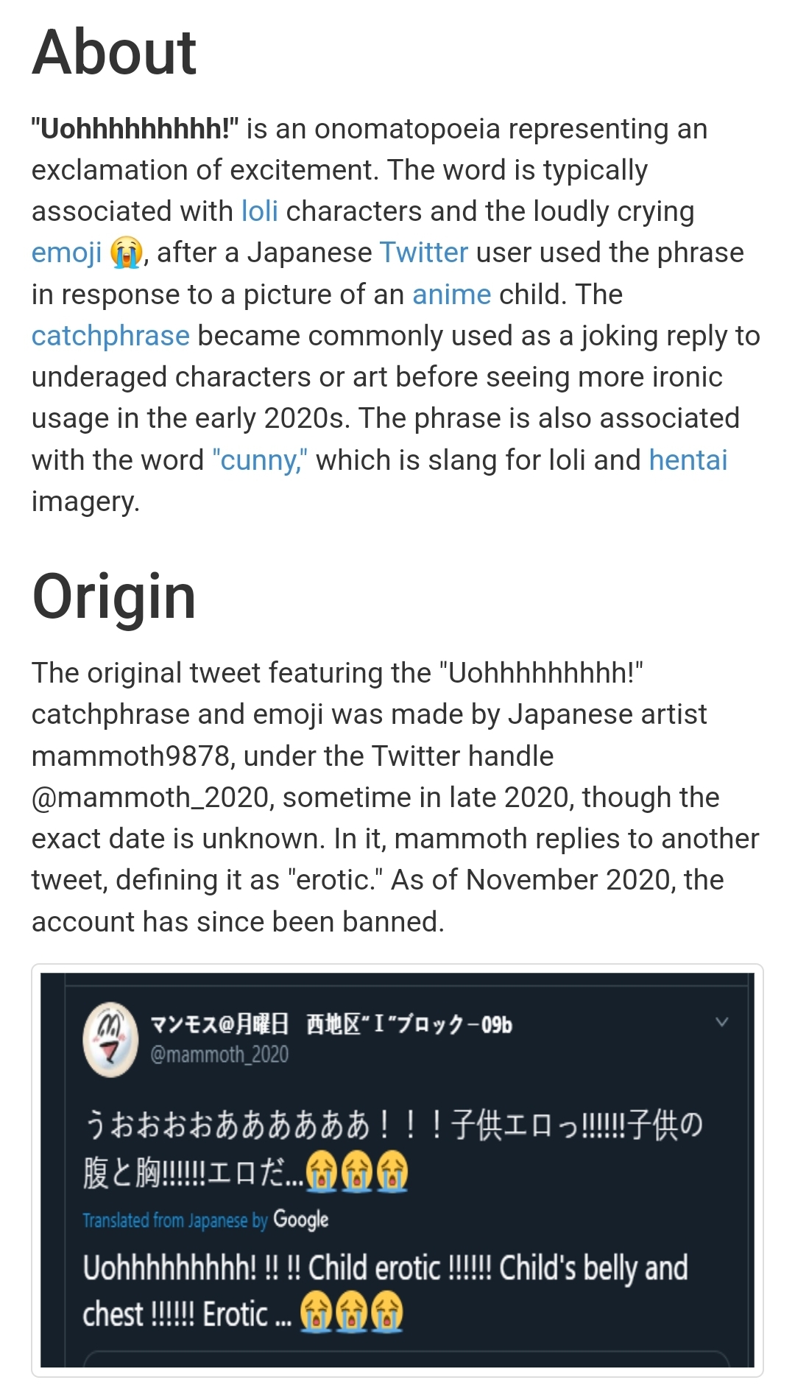The image size is (795, 1394).
Task: Expand the tweet's chevron options menu
Action: point(721,1021)
